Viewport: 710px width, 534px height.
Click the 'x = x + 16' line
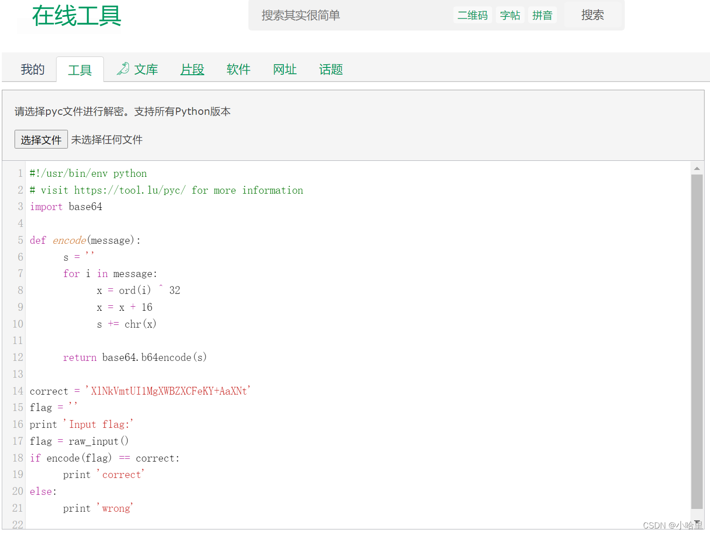pos(124,308)
